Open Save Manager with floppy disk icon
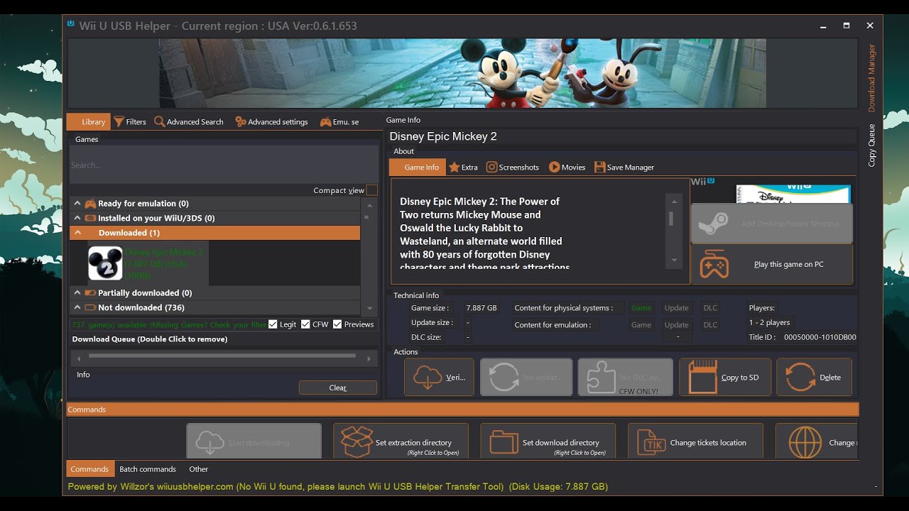Viewport: 909px width, 511px height. [x=624, y=167]
